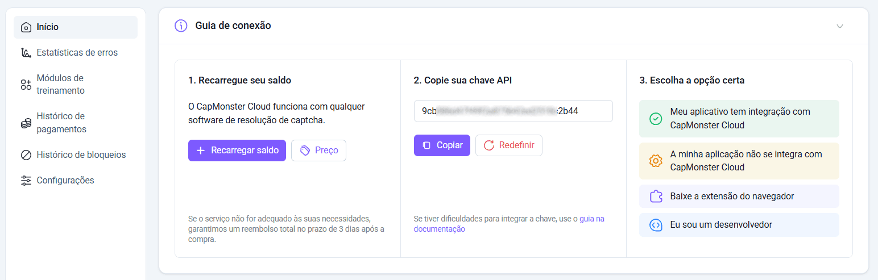Click the Início home icon
Screen dimensions: 878x280
pos(26,27)
